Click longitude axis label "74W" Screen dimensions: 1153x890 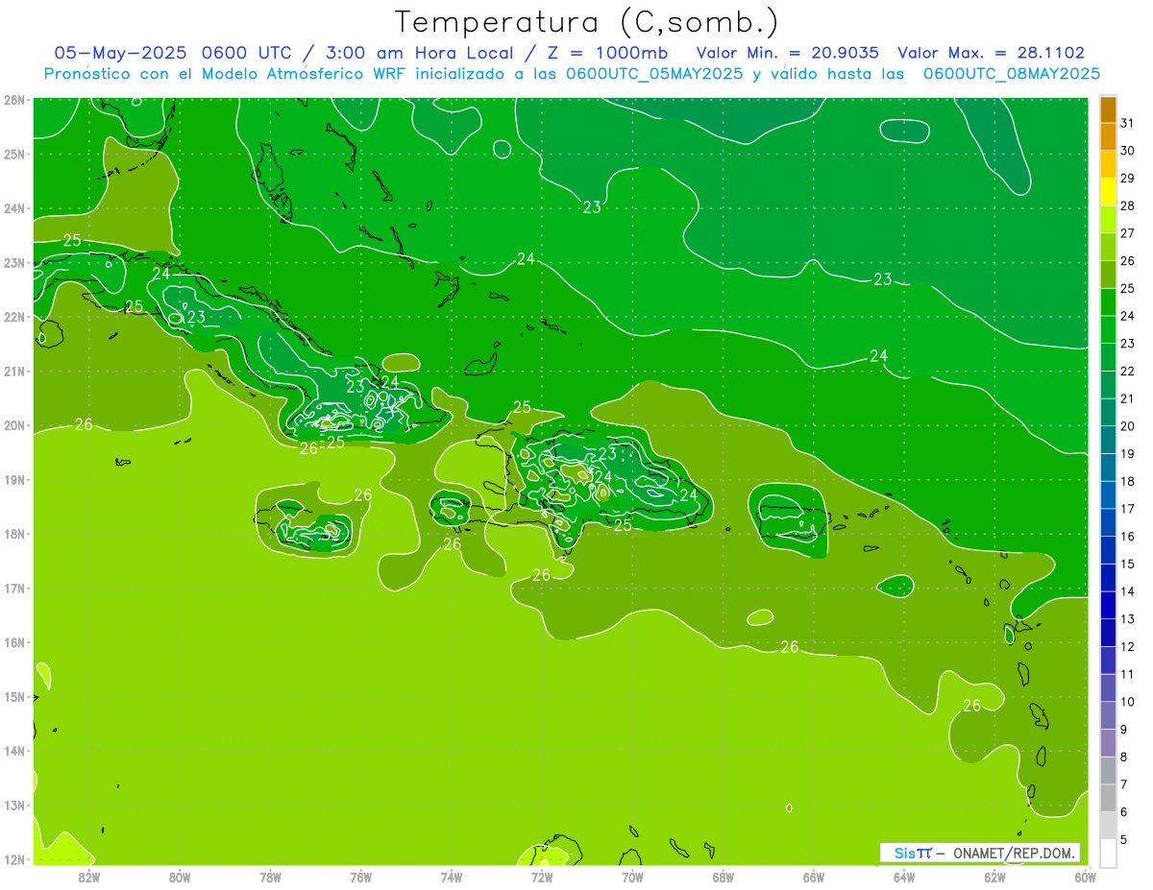[x=452, y=877]
